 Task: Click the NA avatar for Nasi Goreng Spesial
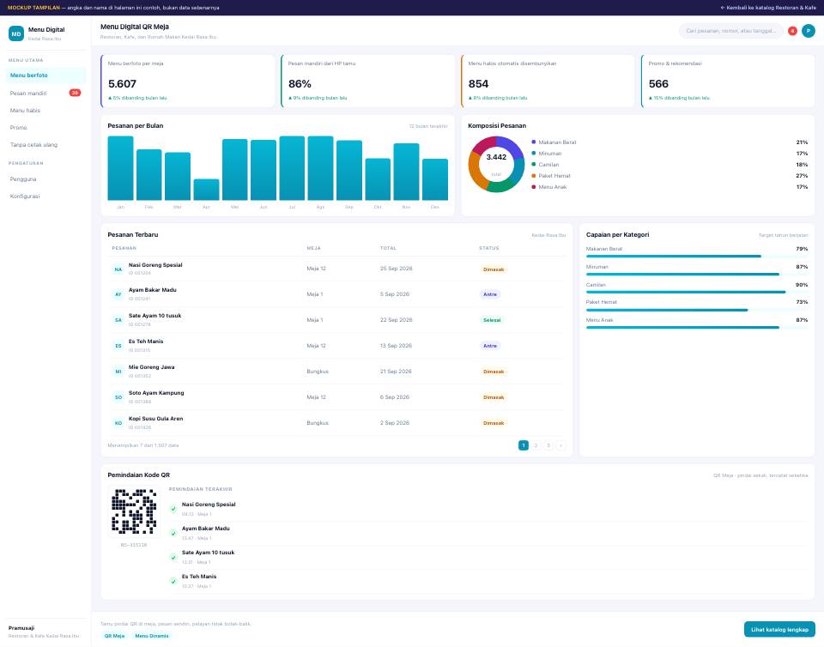click(118, 269)
